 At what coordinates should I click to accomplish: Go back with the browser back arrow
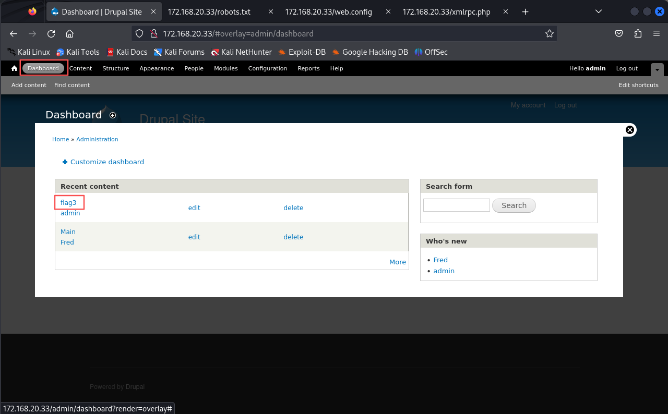pyautogui.click(x=14, y=33)
